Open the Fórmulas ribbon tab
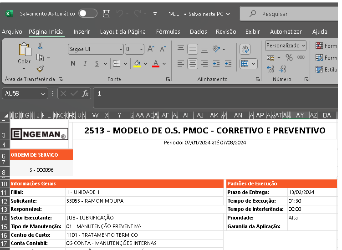The width and height of the screenshot is (342, 250). (x=168, y=32)
